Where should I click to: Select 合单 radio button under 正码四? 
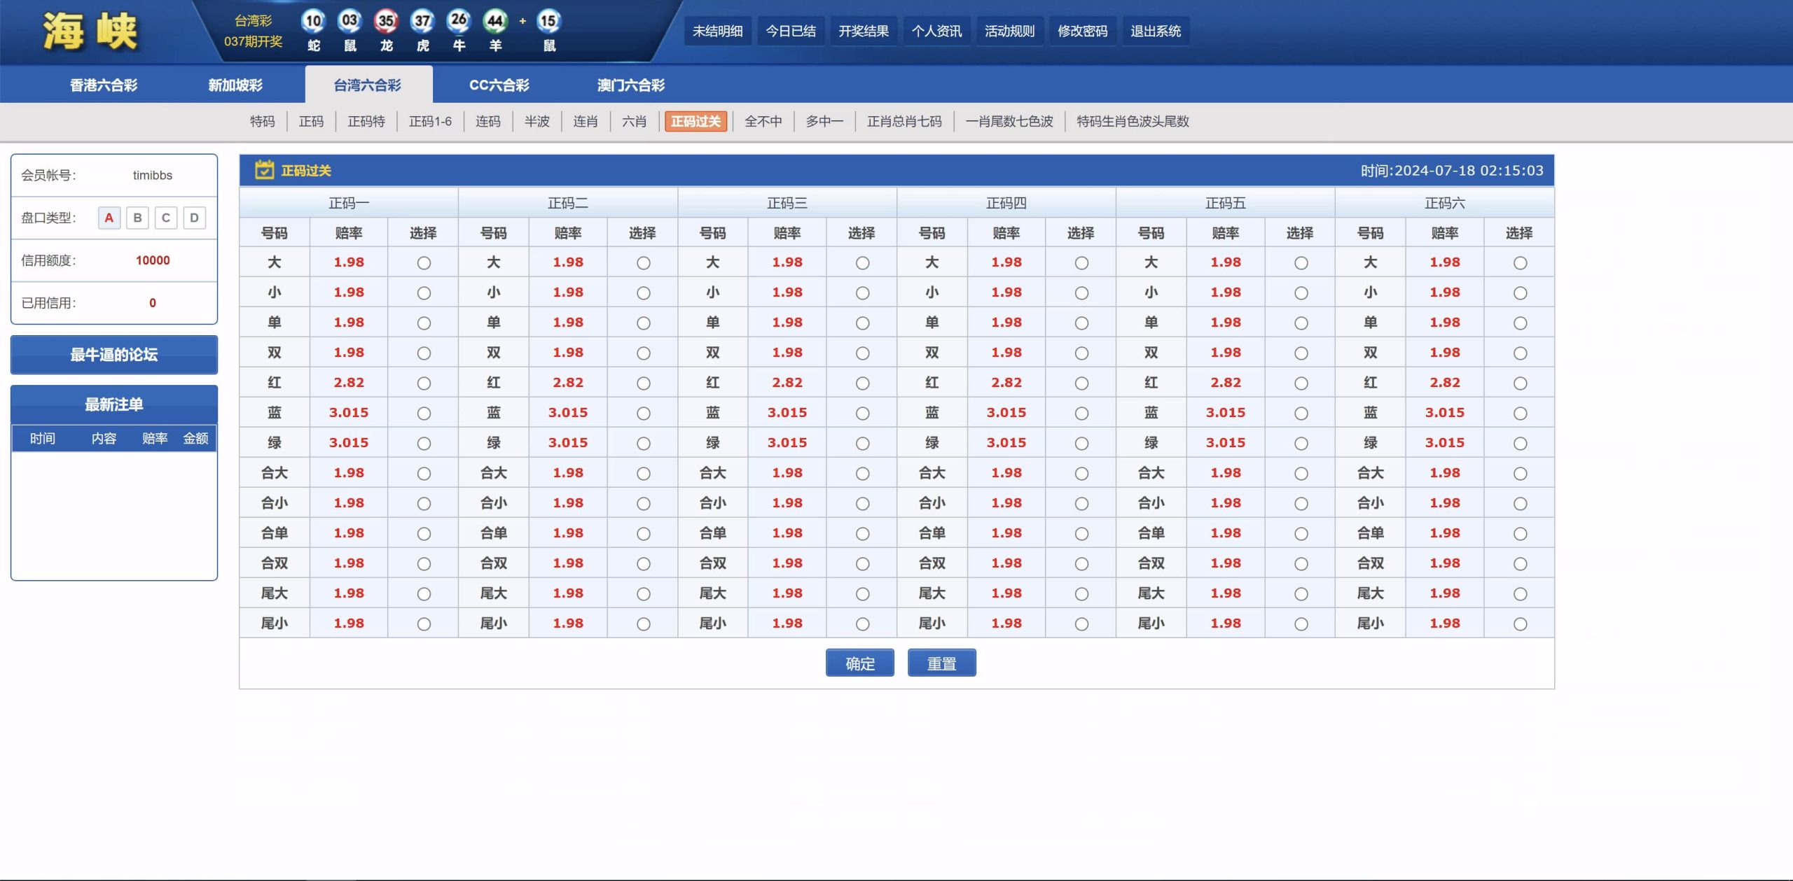pos(1081,534)
